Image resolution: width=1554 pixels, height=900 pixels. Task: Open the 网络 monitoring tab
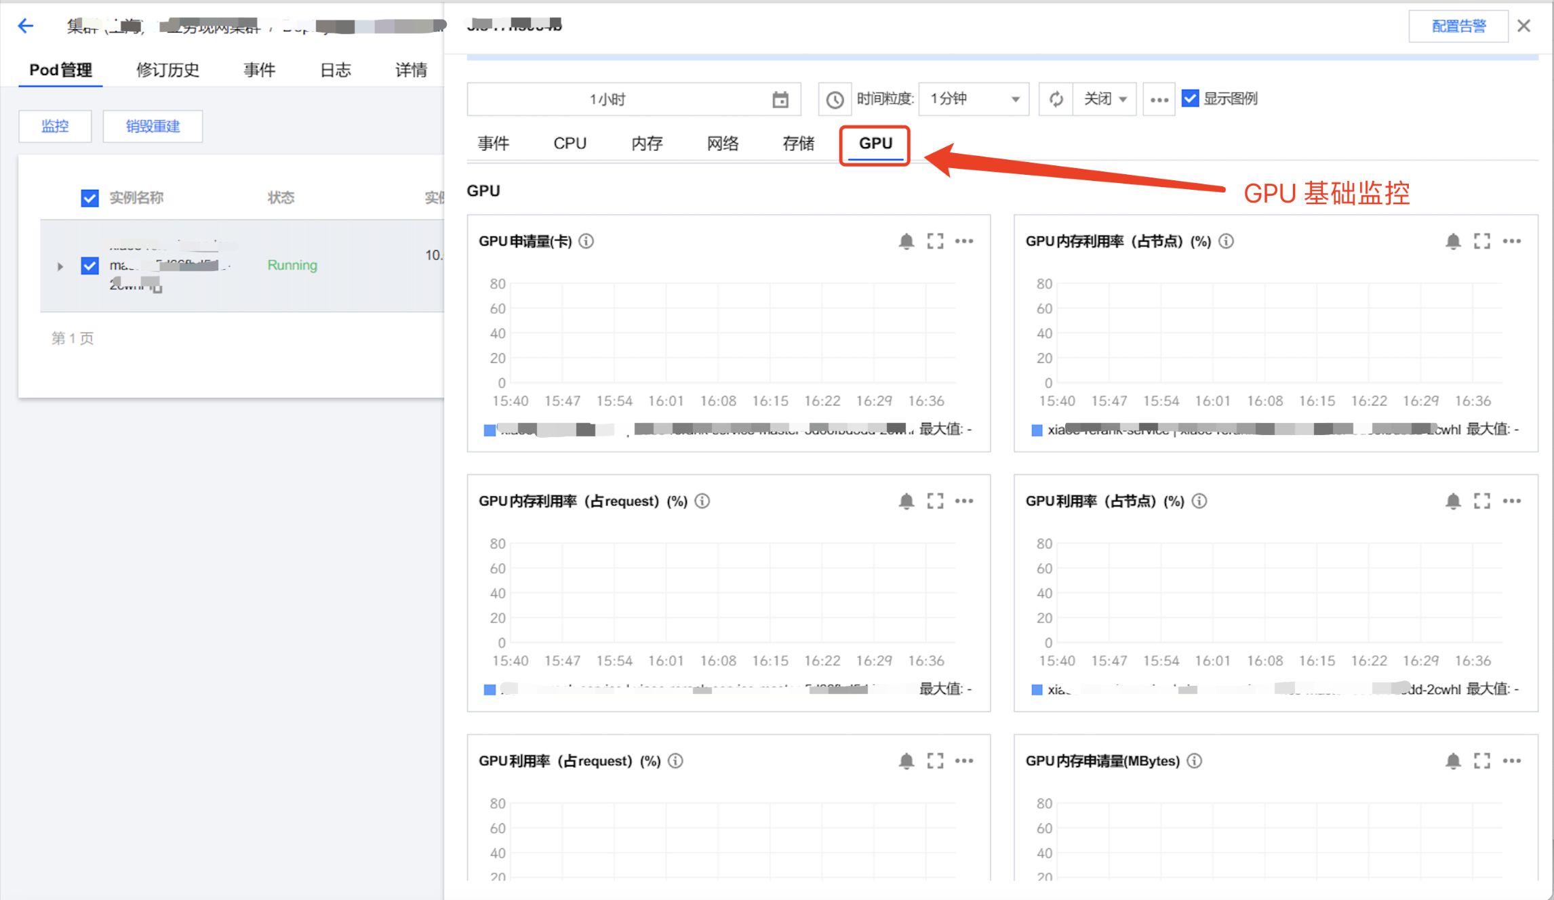tap(723, 144)
